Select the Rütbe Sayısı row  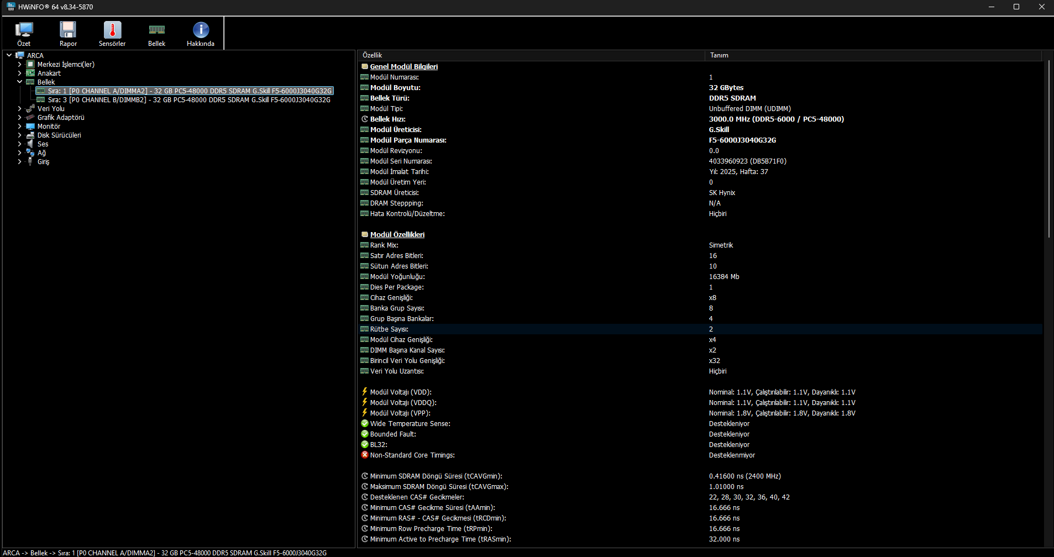[700, 329]
